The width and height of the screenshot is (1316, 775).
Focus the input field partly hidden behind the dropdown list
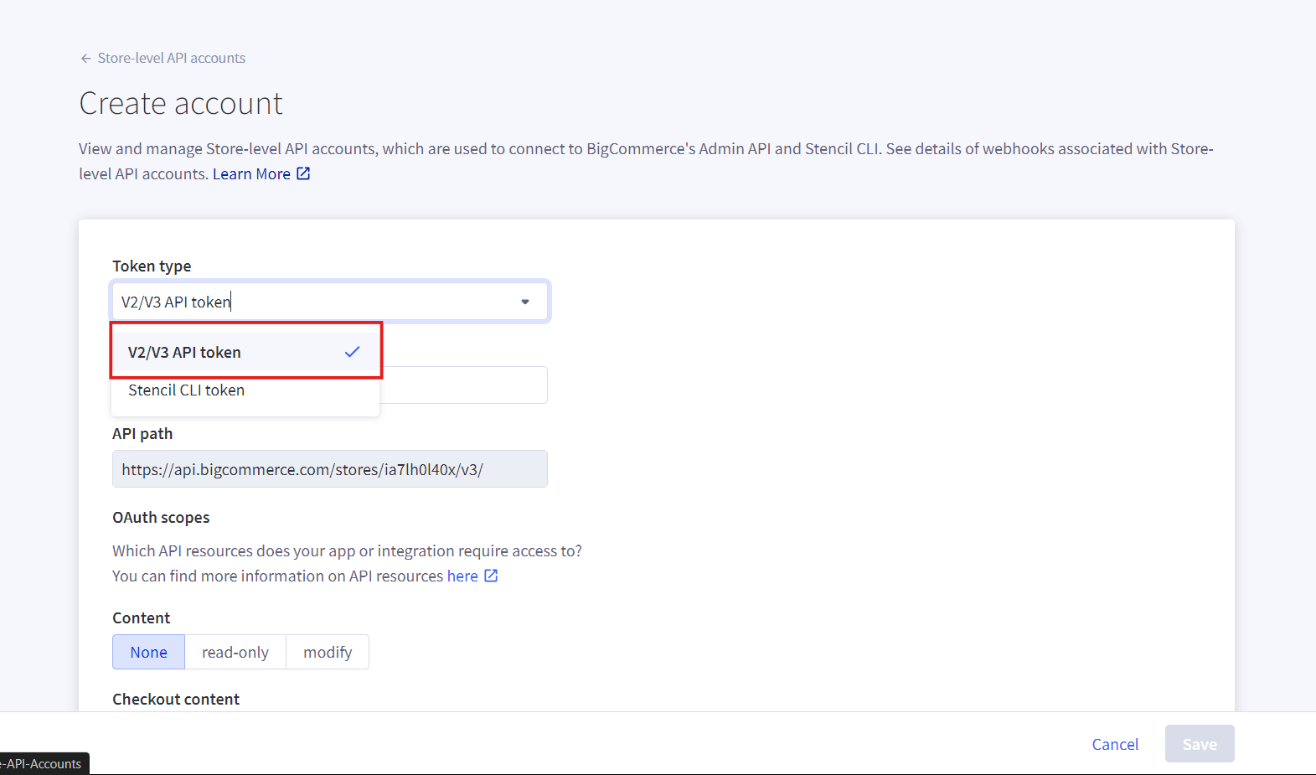click(463, 385)
